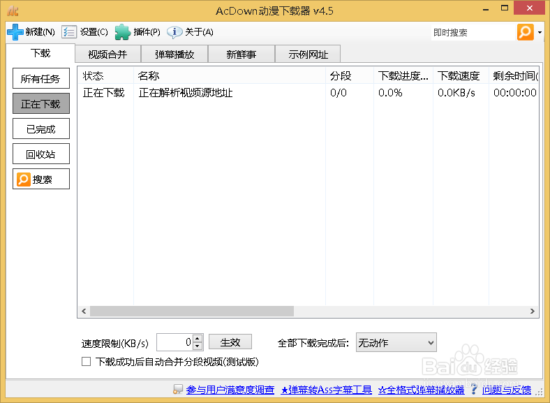Click the 生效 button
The image size is (550, 403).
230,342
